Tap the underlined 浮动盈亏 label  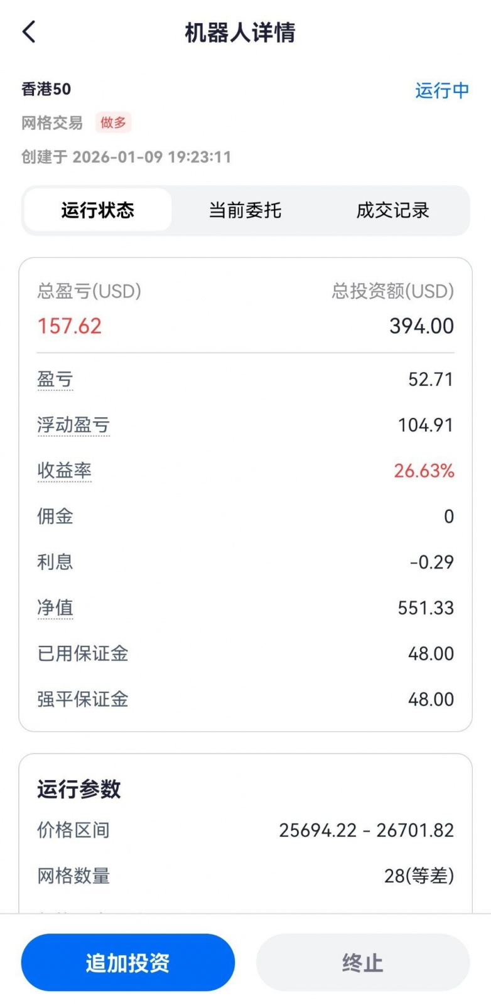(73, 425)
